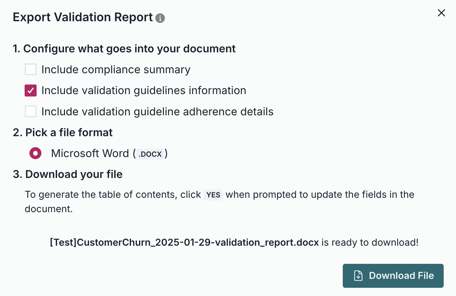Close the Export Validation Report dialog
Image resolution: width=456 pixels, height=296 pixels.
point(441,13)
